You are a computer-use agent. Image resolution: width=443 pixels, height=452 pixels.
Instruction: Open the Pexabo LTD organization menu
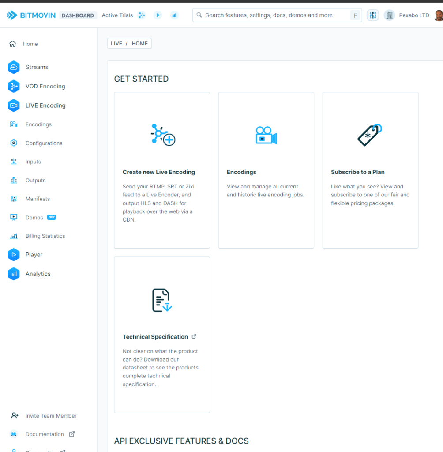[x=414, y=15]
